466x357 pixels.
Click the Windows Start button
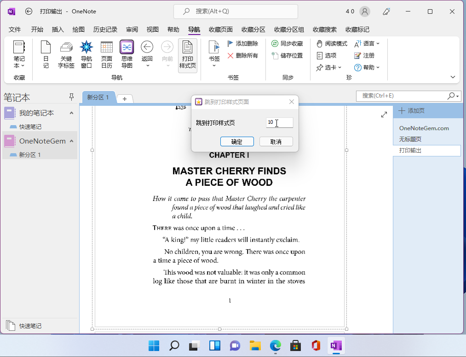click(x=154, y=345)
